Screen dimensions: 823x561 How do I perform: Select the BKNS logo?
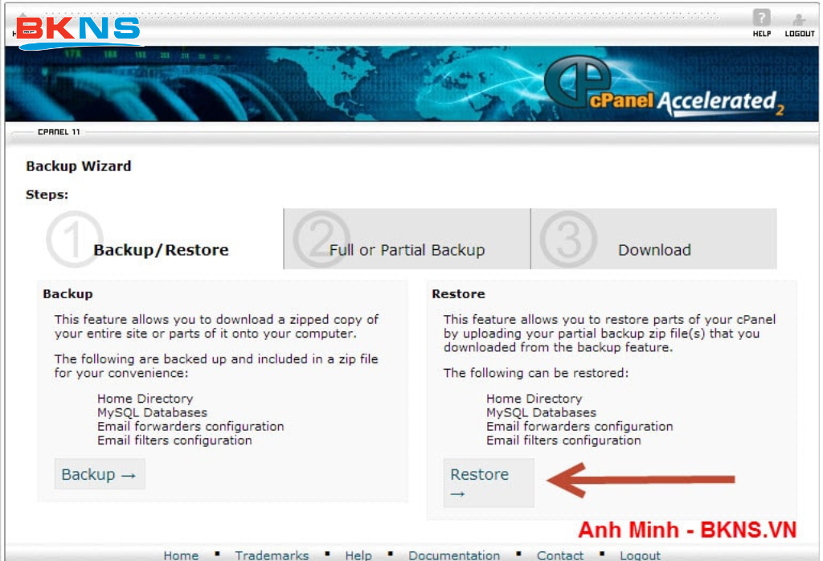pyautogui.click(x=76, y=30)
